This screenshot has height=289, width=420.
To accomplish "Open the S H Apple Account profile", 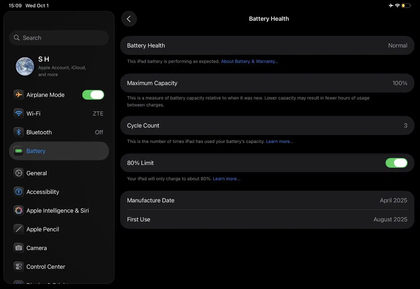I will [59, 67].
